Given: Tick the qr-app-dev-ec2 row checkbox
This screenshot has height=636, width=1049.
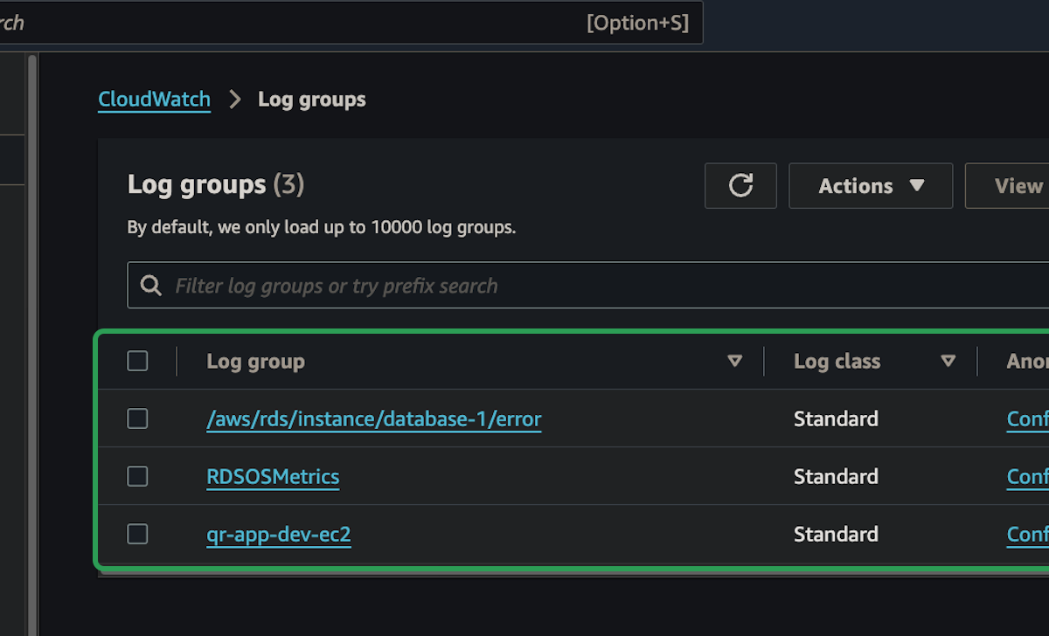Looking at the screenshot, I should [137, 534].
